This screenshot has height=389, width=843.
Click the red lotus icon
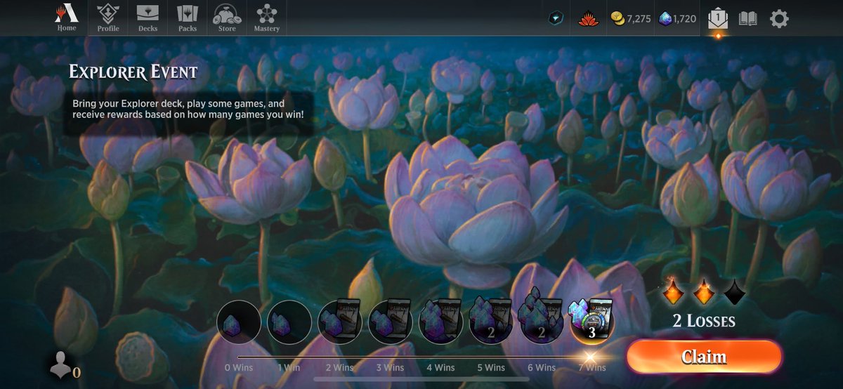(x=588, y=19)
